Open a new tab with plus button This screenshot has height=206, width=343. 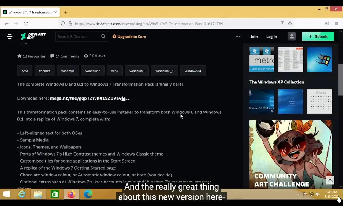coord(65,12)
